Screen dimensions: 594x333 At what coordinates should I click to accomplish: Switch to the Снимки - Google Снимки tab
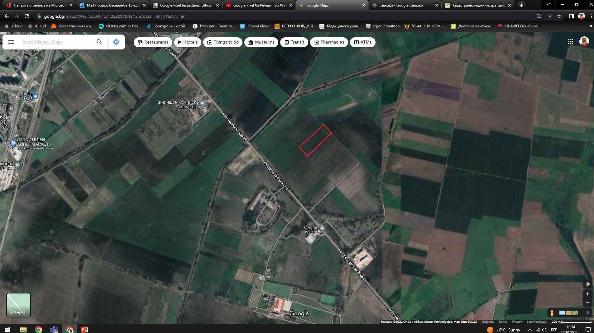pyautogui.click(x=405, y=5)
